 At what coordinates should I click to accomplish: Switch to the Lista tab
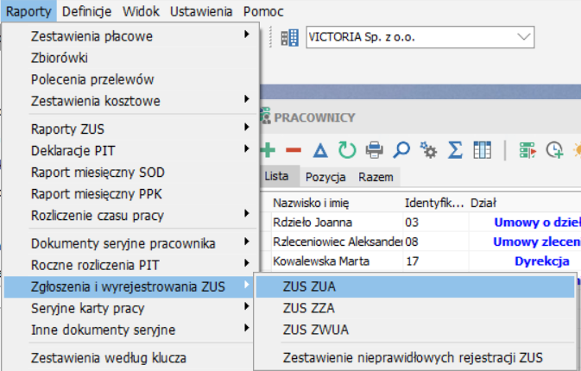coord(279,176)
